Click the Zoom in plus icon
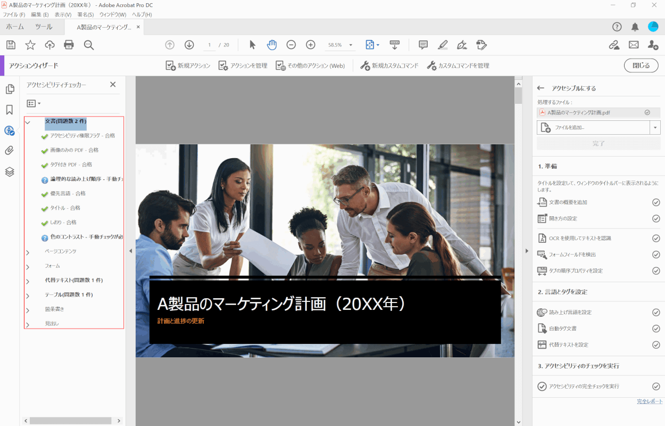 click(x=311, y=45)
